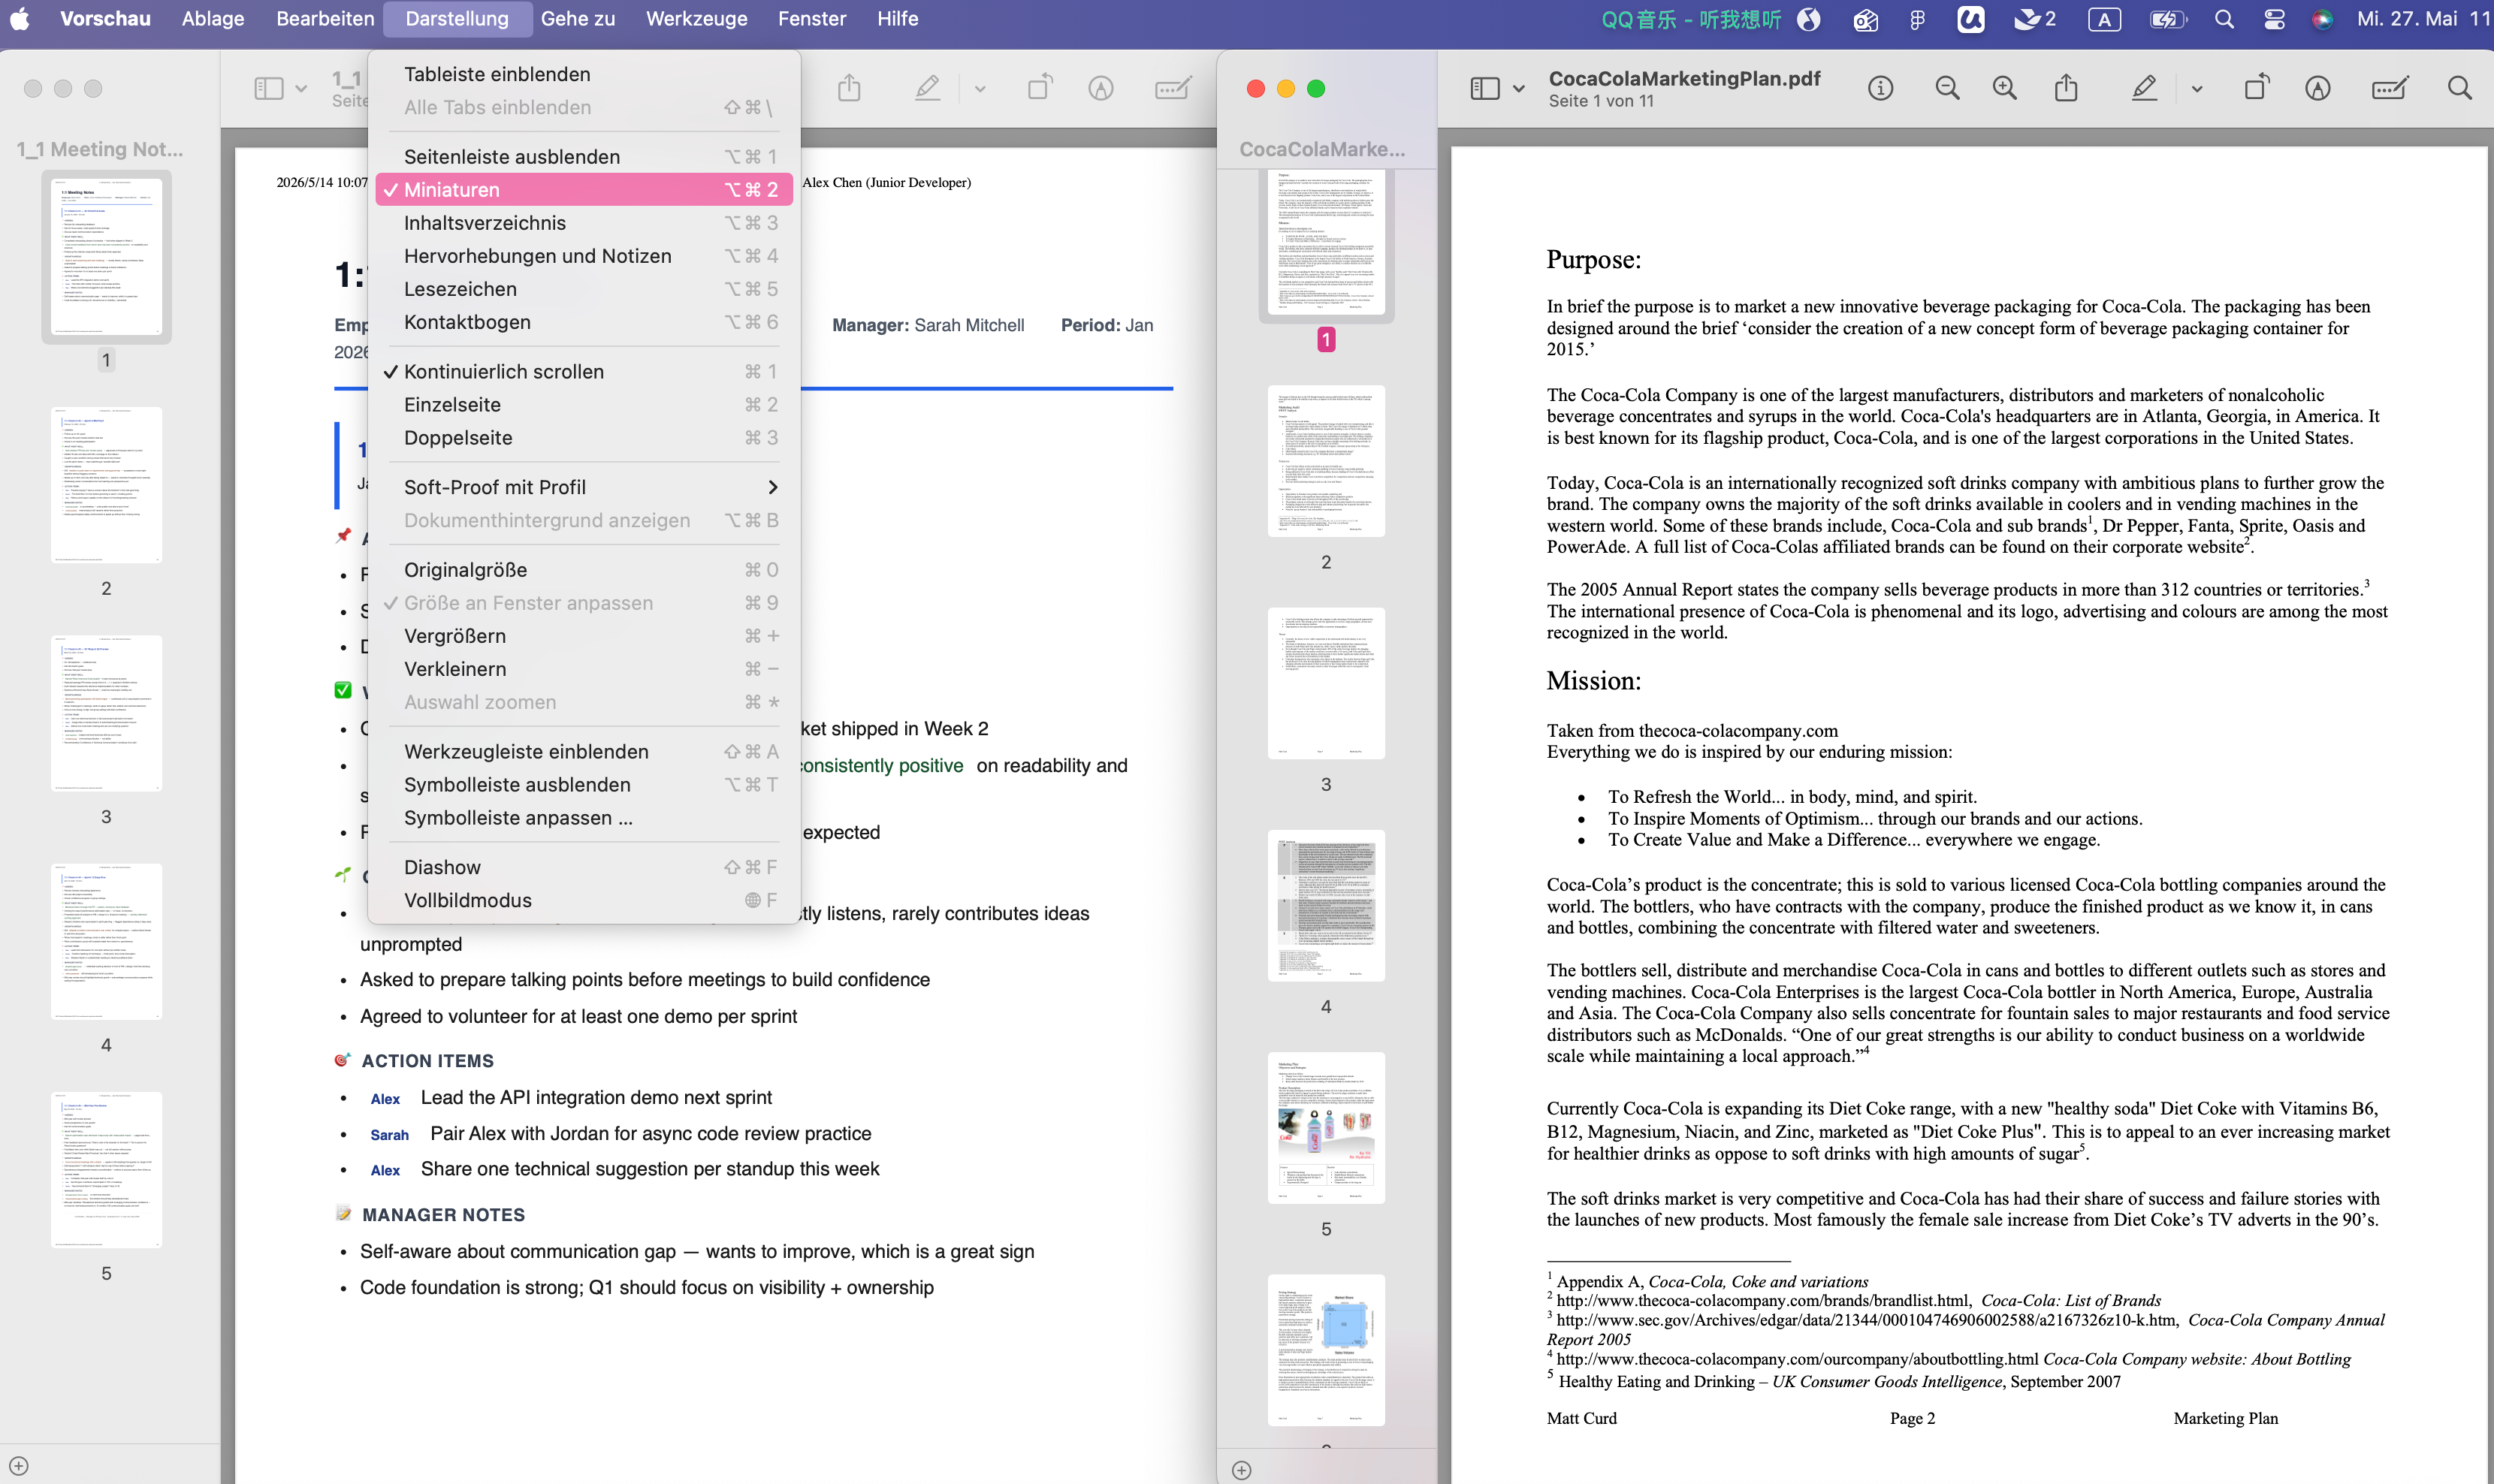Image resolution: width=2494 pixels, height=1484 pixels.
Task: Open annotate markup toolbar in CocaCola window
Action: [2318, 89]
